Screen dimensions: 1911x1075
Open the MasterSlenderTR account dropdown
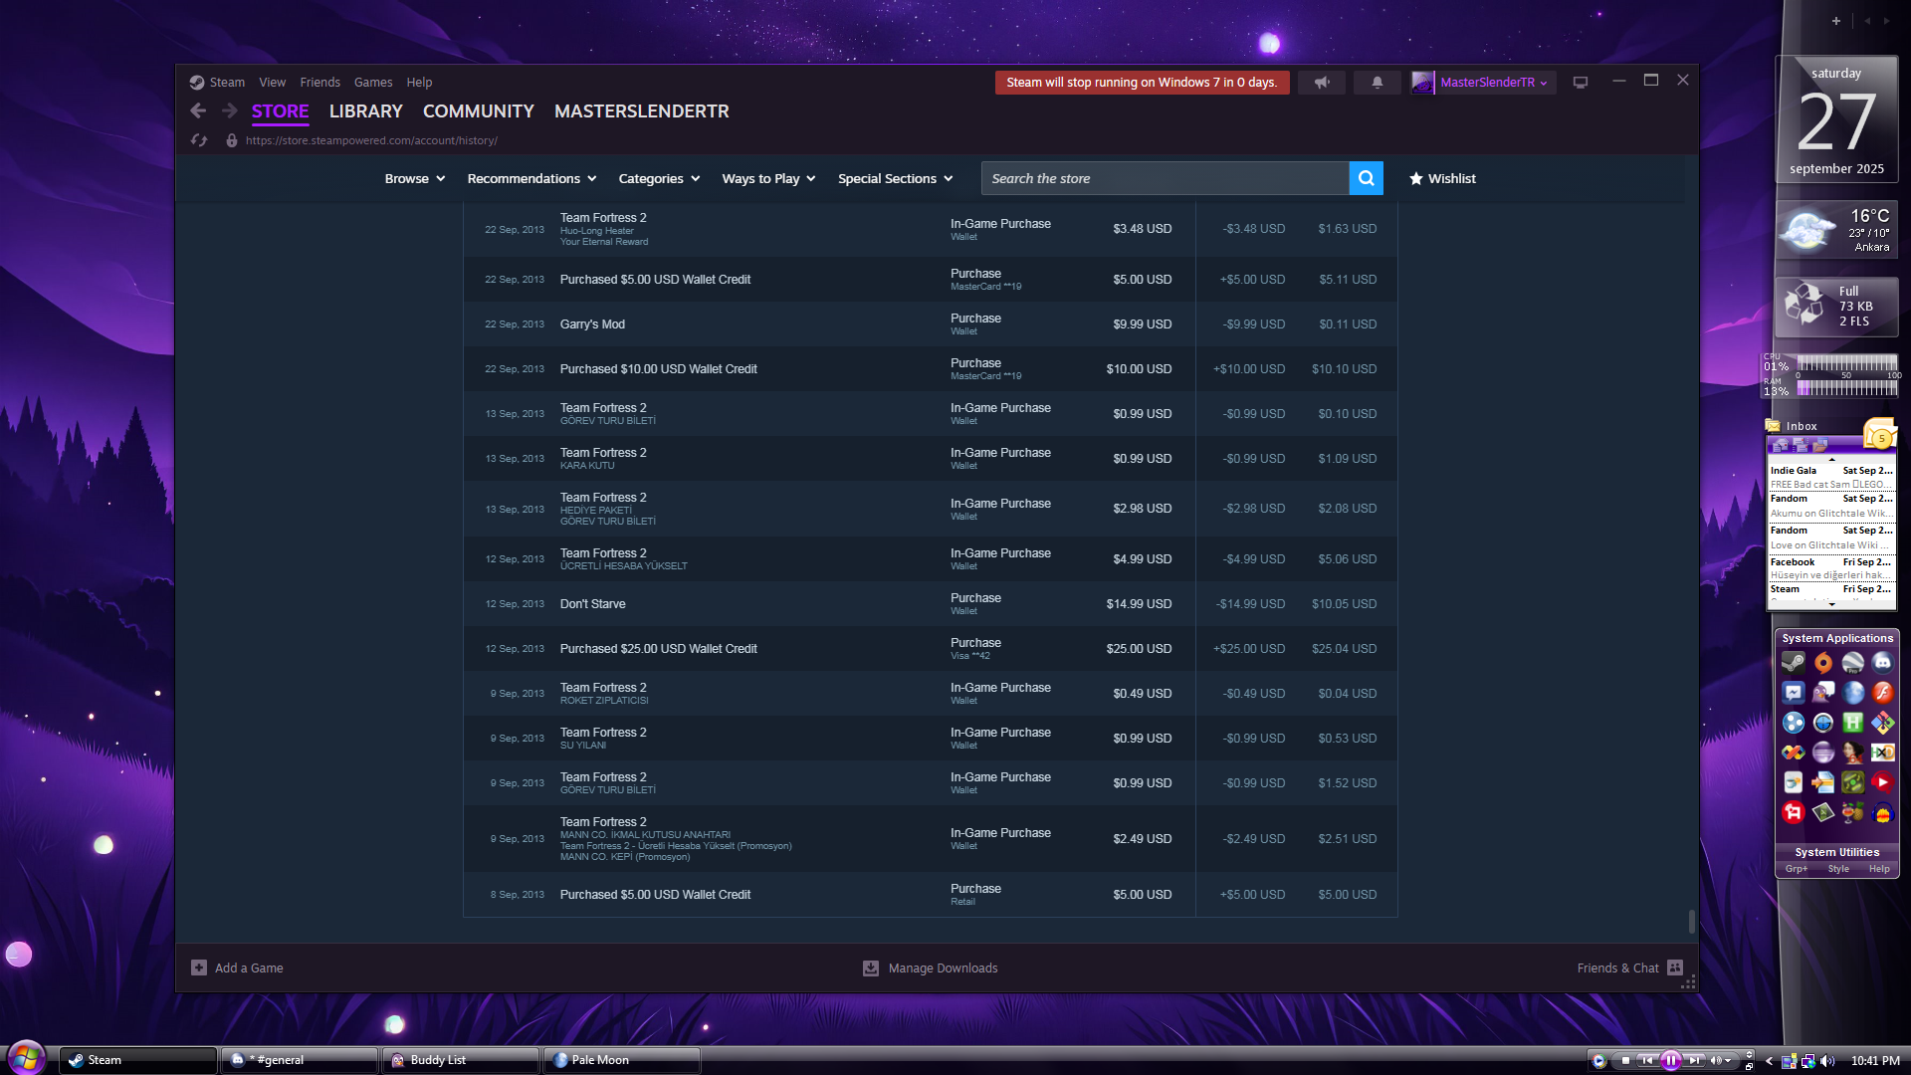tap(1493, 83)
